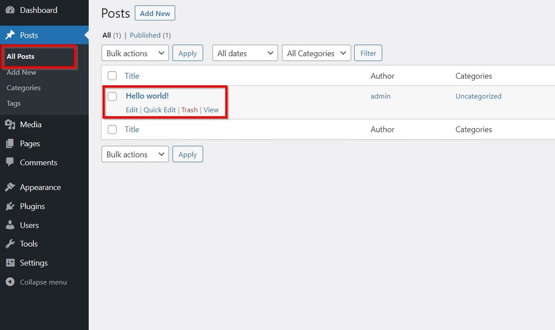Screen dimensions: 555x330
Task: Open the Comments speech bubble icon
Action: tap(10, 162)
